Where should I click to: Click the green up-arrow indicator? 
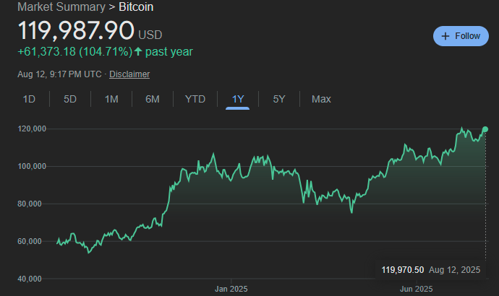(138, 51)
